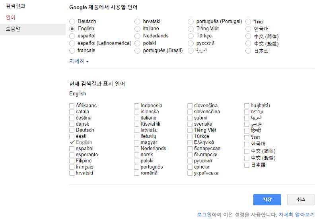This screenshot has width=317, height=219.
Task: Expand the 자세히 languages dropdown
Action: (79, 61)
